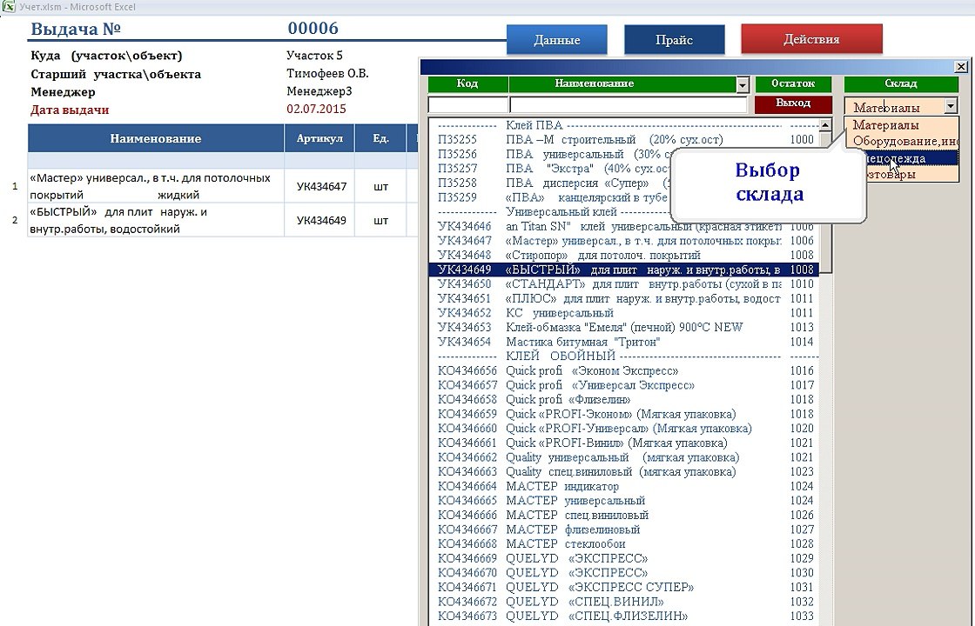
Task: Select row УК434652 КС универсальный
Action: pyautogui.click(x=624, y=313)
